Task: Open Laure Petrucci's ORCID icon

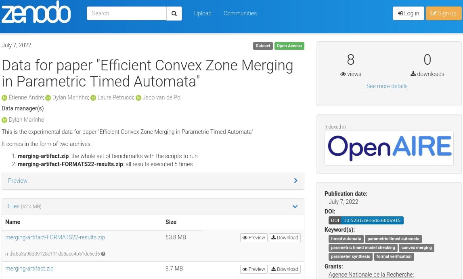Action: pos(93,98)
